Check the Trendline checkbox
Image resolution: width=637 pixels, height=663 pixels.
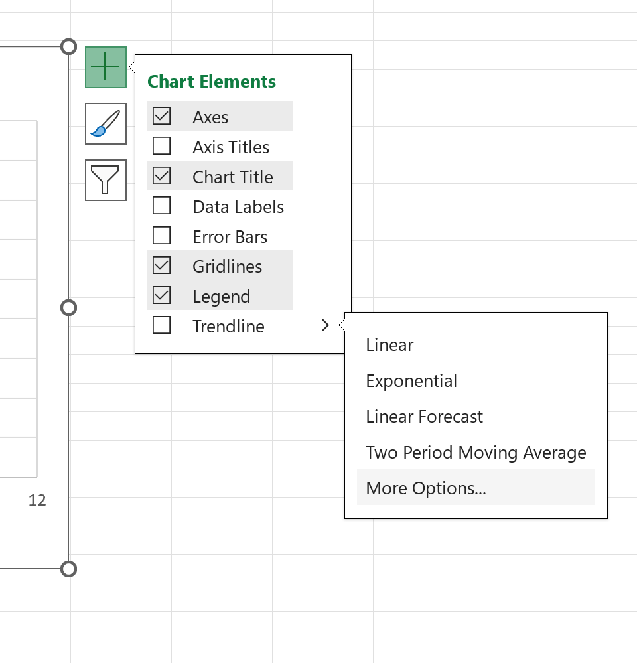click(x=161, y=326)
